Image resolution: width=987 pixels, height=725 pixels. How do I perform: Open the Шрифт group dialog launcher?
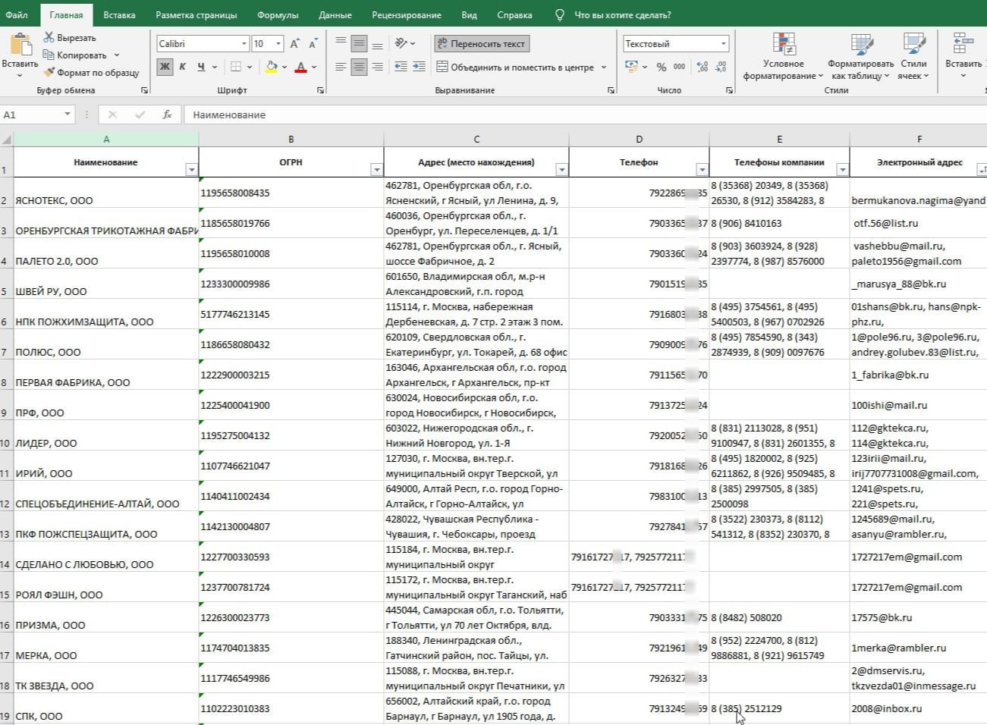tap(320, 90)
